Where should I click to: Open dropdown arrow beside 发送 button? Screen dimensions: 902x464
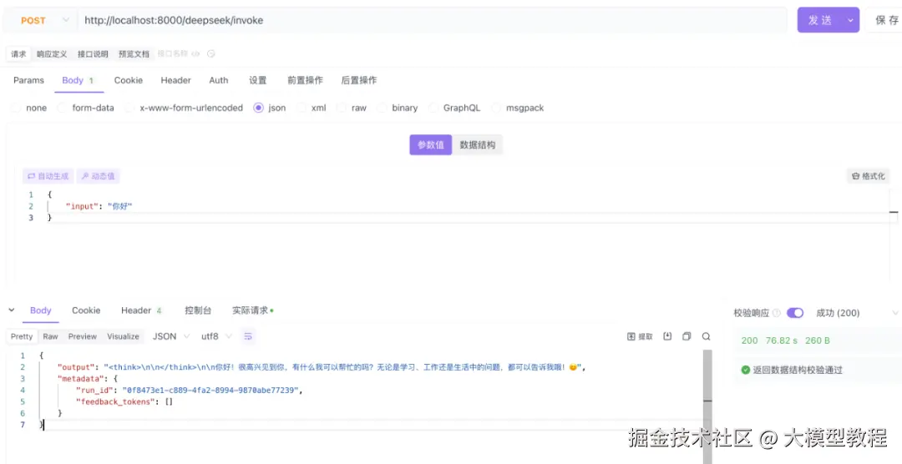(x=850, y=20)
